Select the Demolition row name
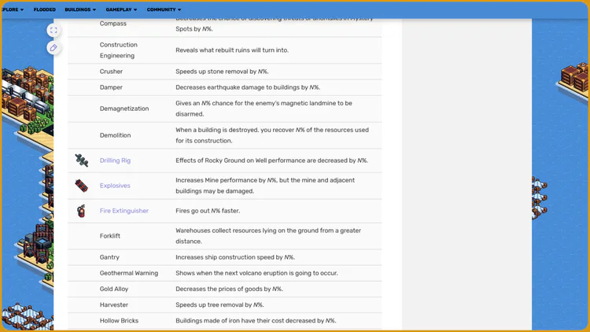 coord(115,135)
